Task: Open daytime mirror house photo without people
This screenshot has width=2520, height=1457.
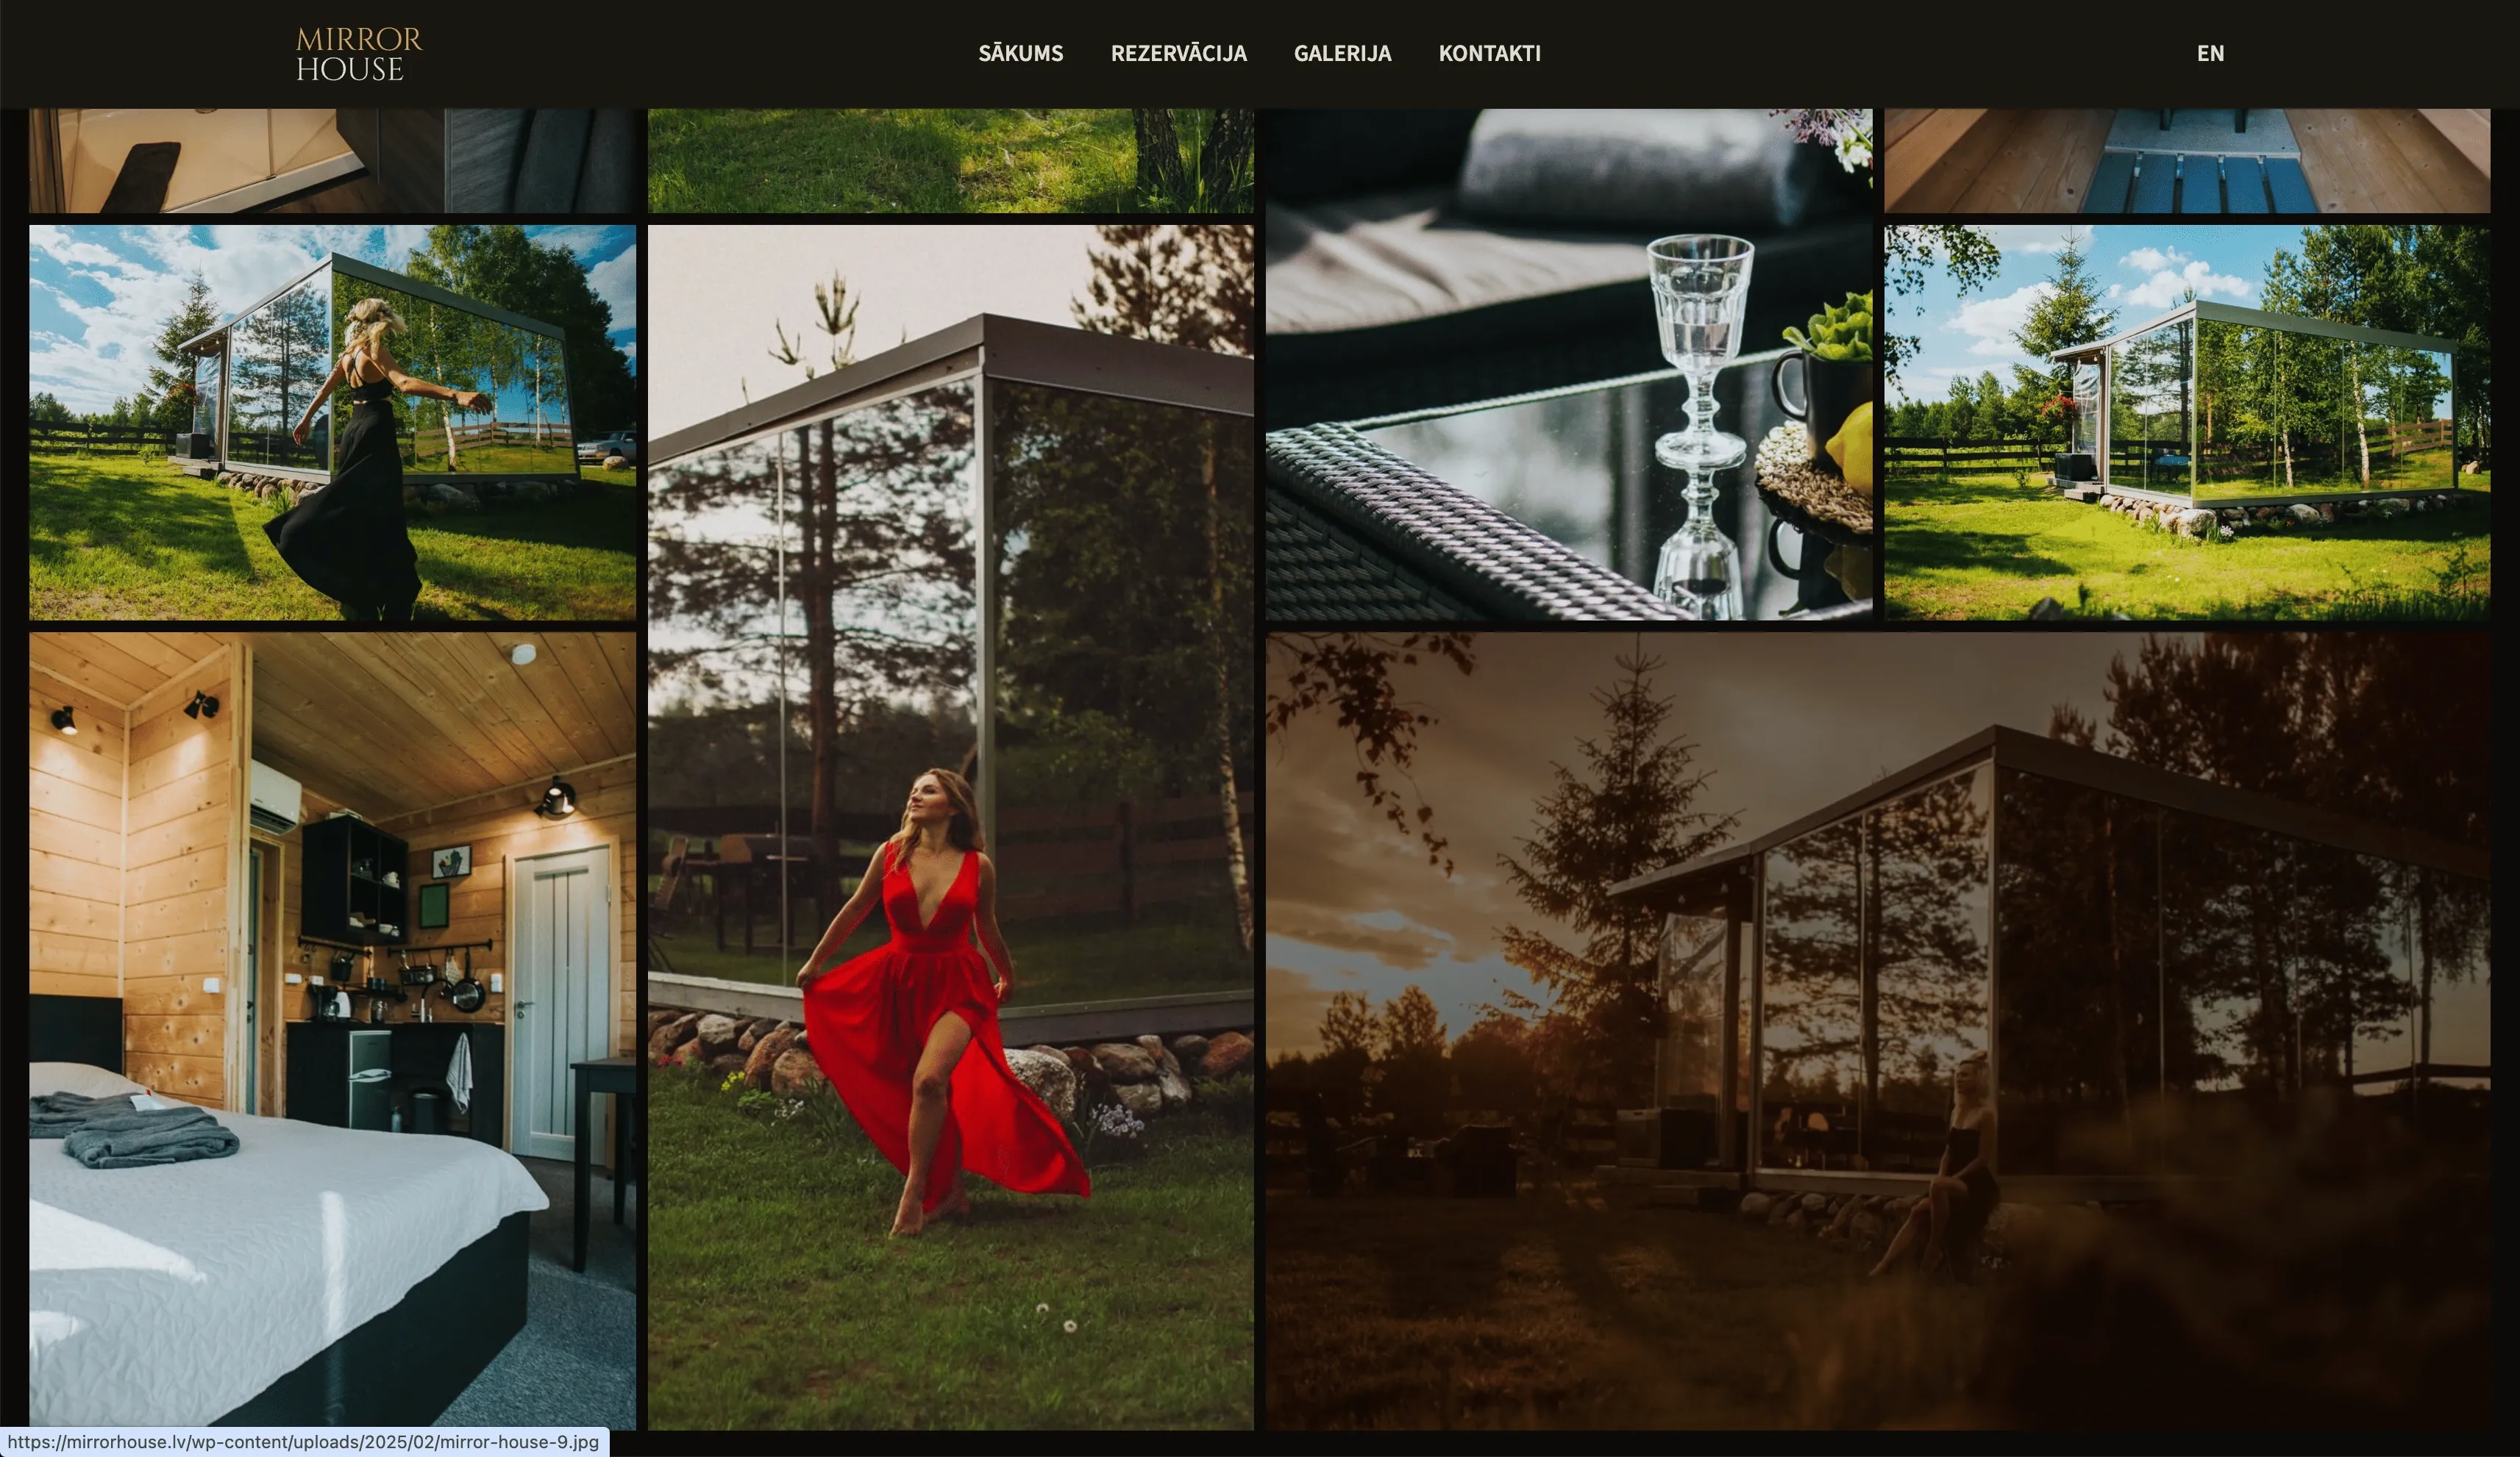Action: pyautogui.click(x=2187, y=422)
